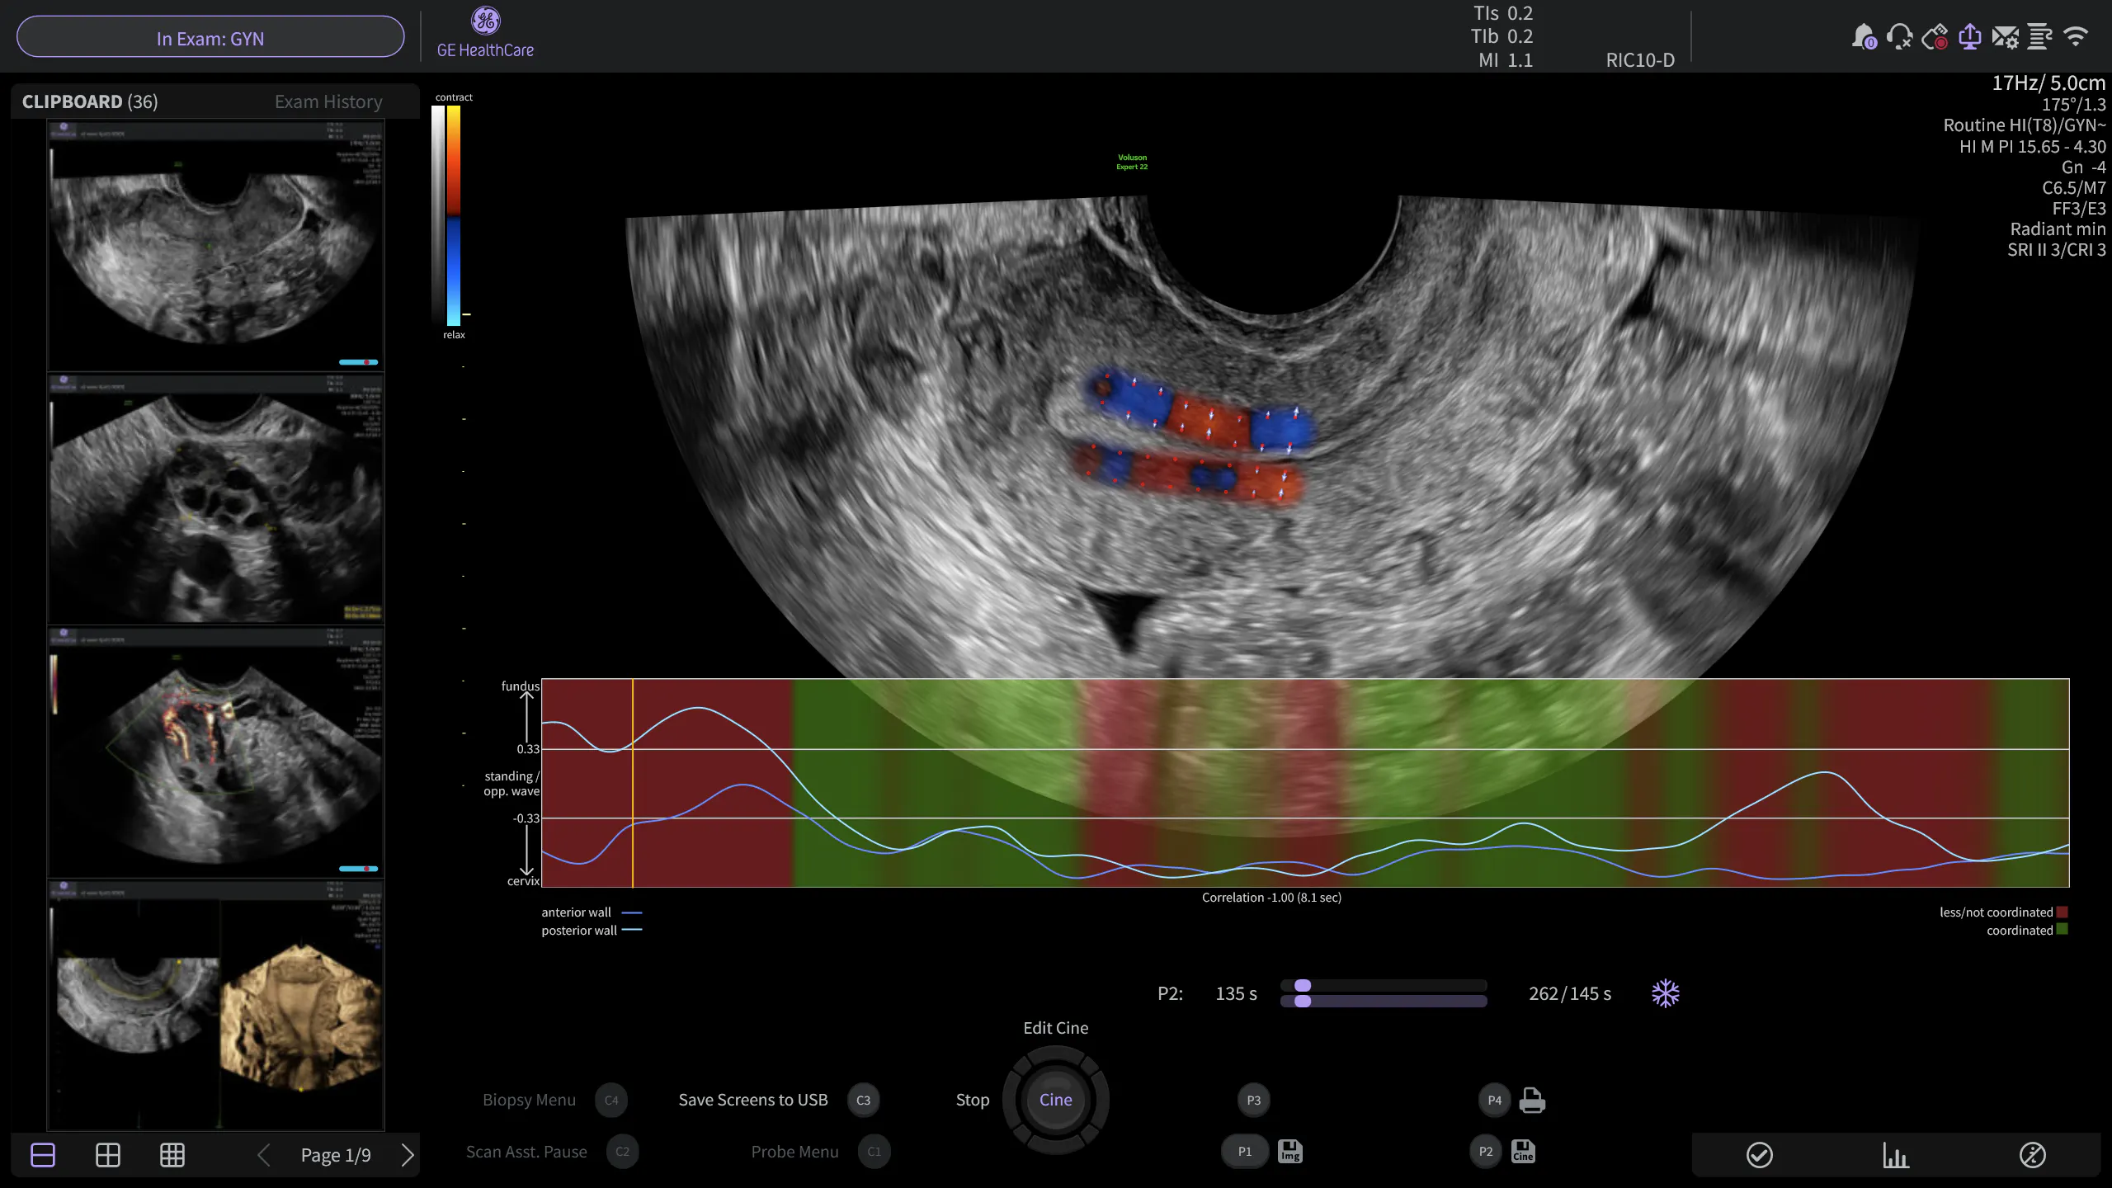Open the email settings envelope icon
The image size is (2112, 1188).
coord(2005,37)
